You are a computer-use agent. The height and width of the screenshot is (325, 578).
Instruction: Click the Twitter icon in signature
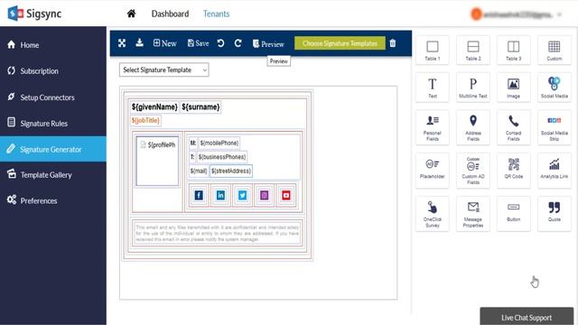click(242, 195)
